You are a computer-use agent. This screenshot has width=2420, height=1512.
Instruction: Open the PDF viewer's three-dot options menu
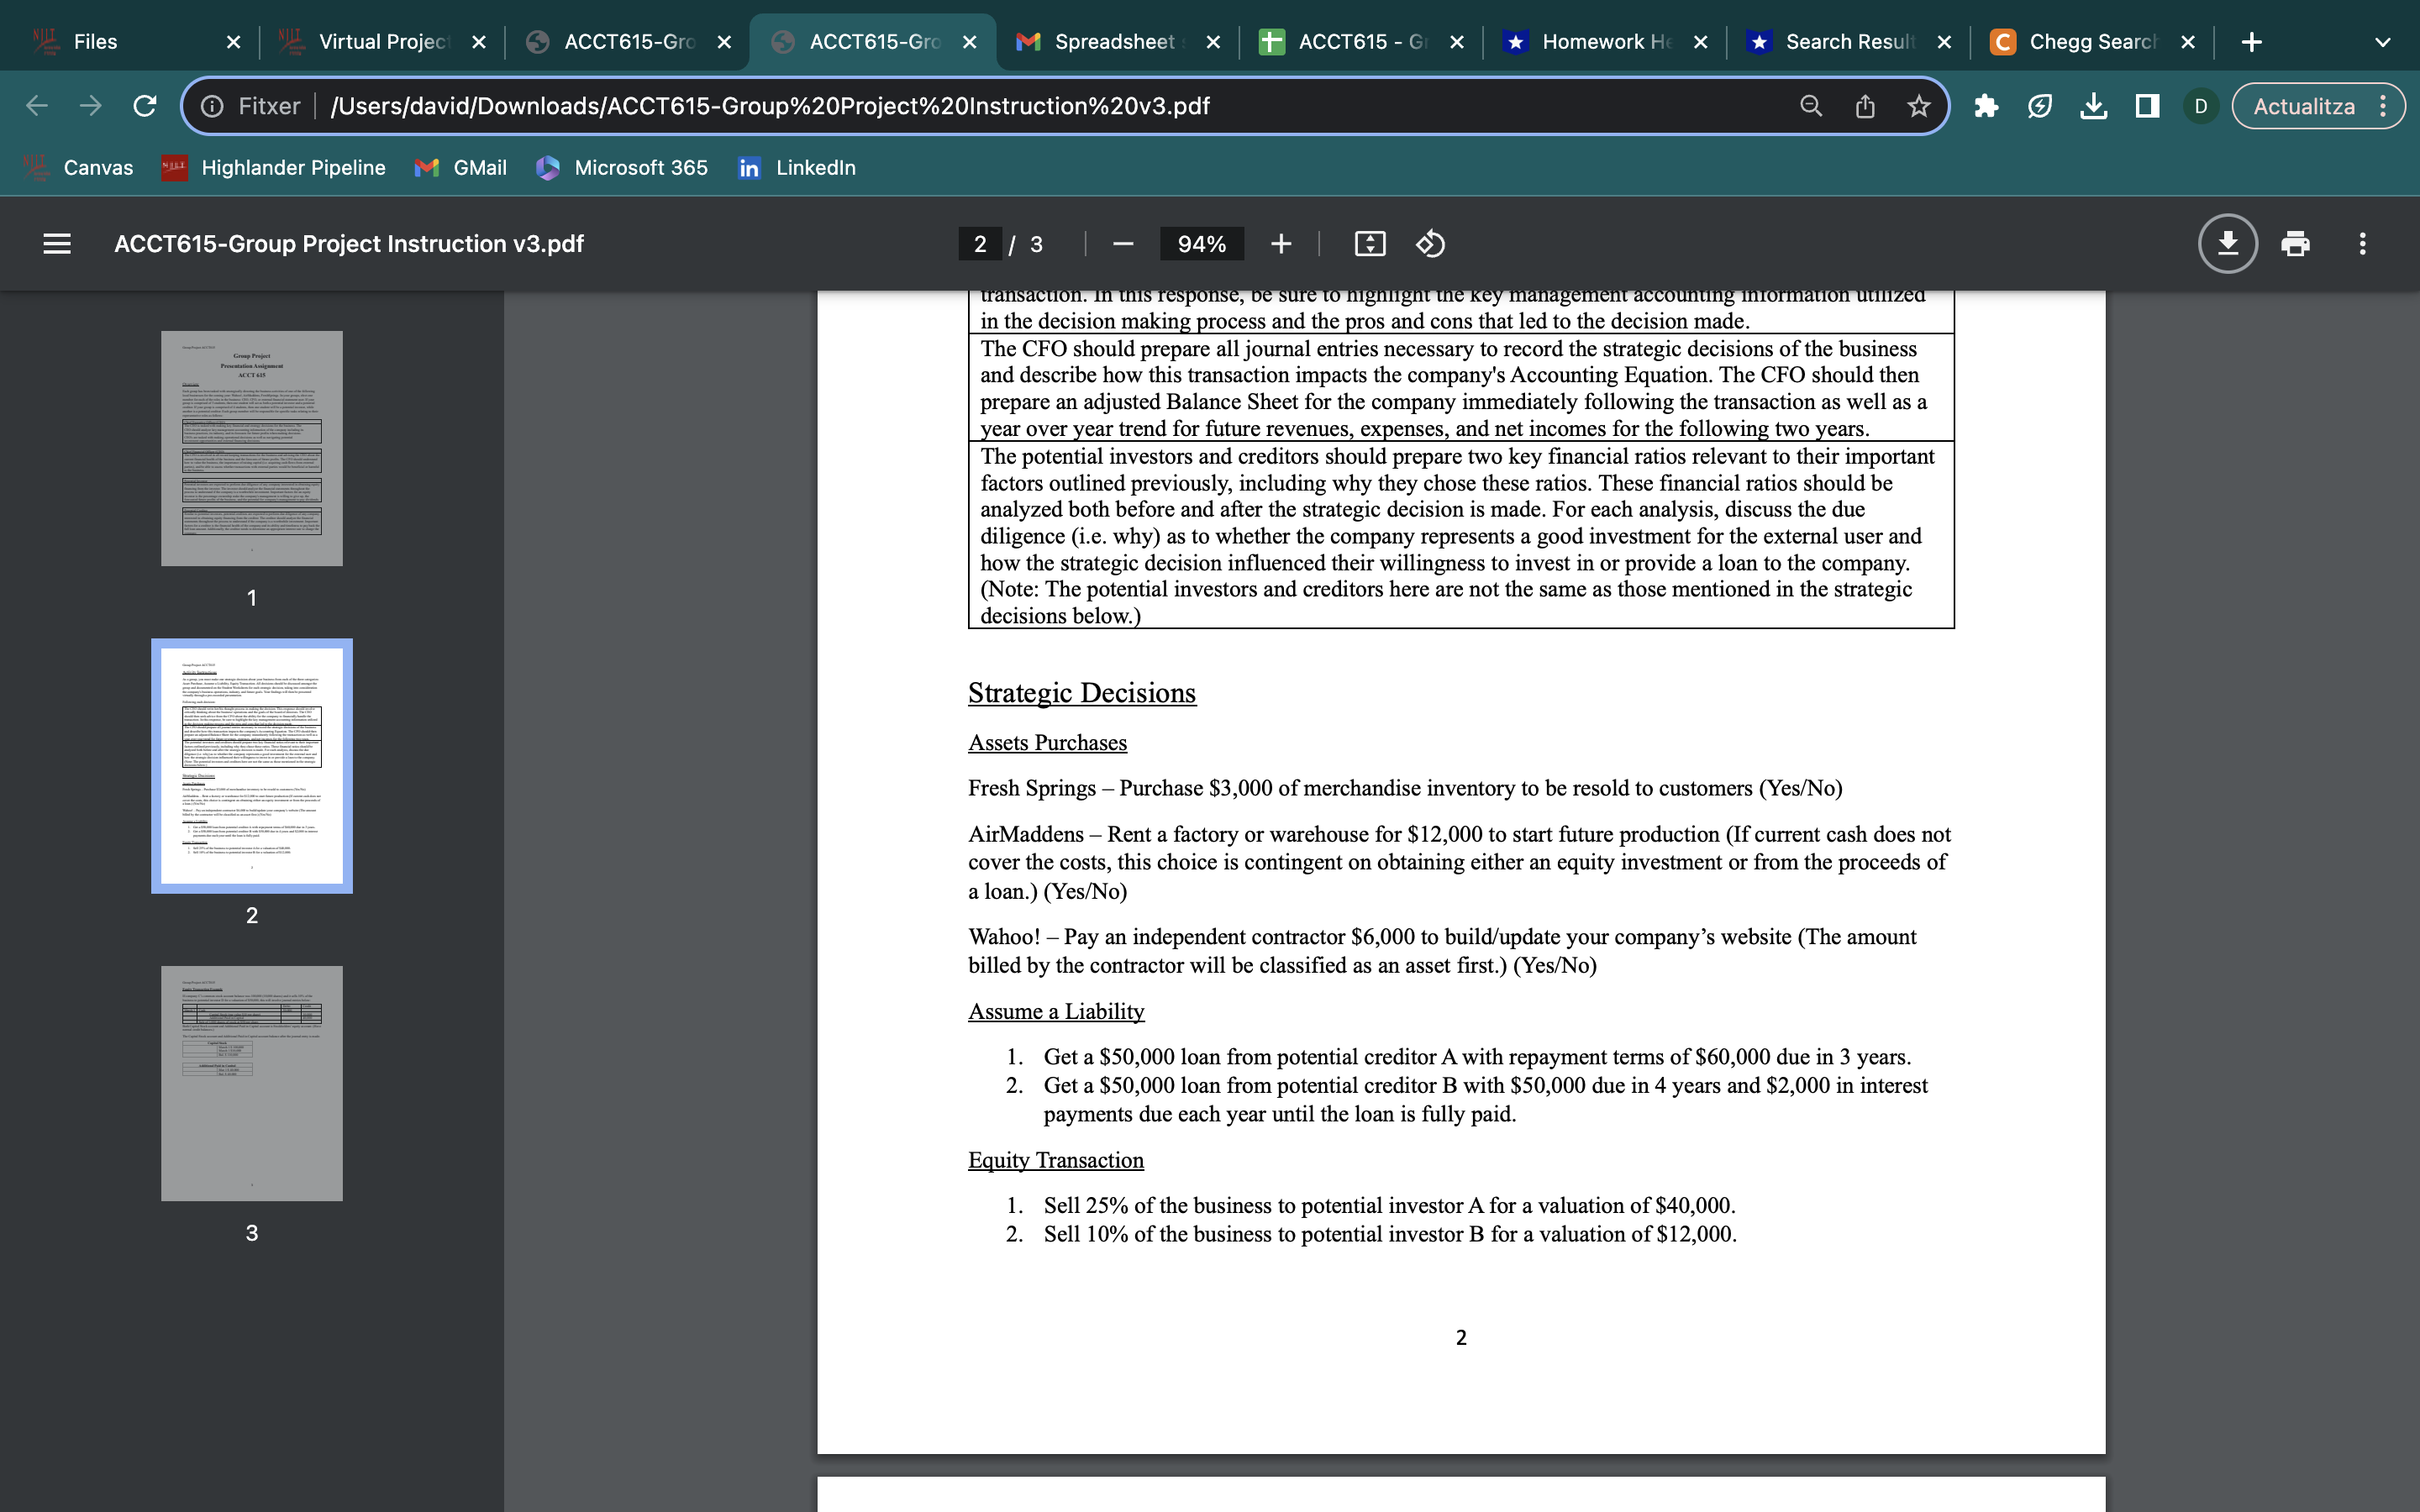pos(2362,243)
